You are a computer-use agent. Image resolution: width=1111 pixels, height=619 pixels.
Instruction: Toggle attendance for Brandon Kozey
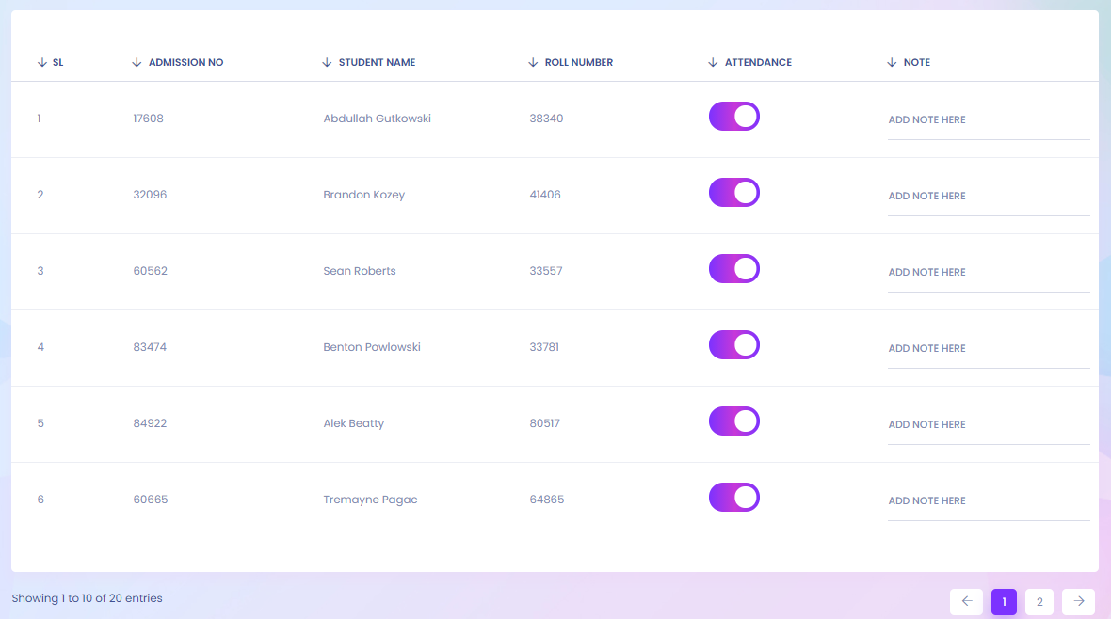(x=734, y=193)
